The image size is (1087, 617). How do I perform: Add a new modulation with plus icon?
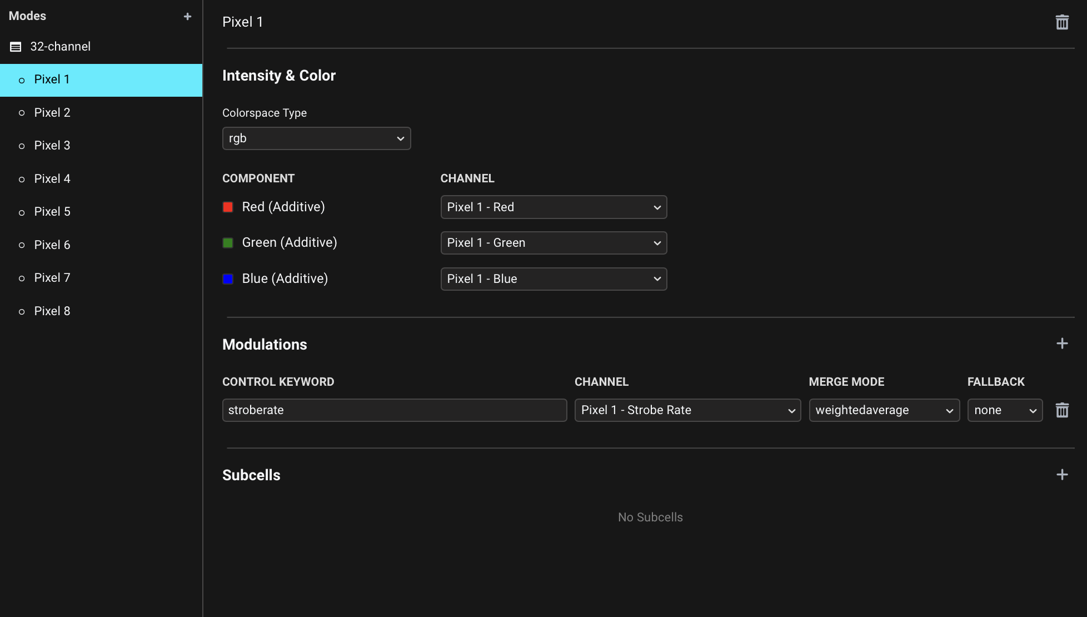[1062, 344]
